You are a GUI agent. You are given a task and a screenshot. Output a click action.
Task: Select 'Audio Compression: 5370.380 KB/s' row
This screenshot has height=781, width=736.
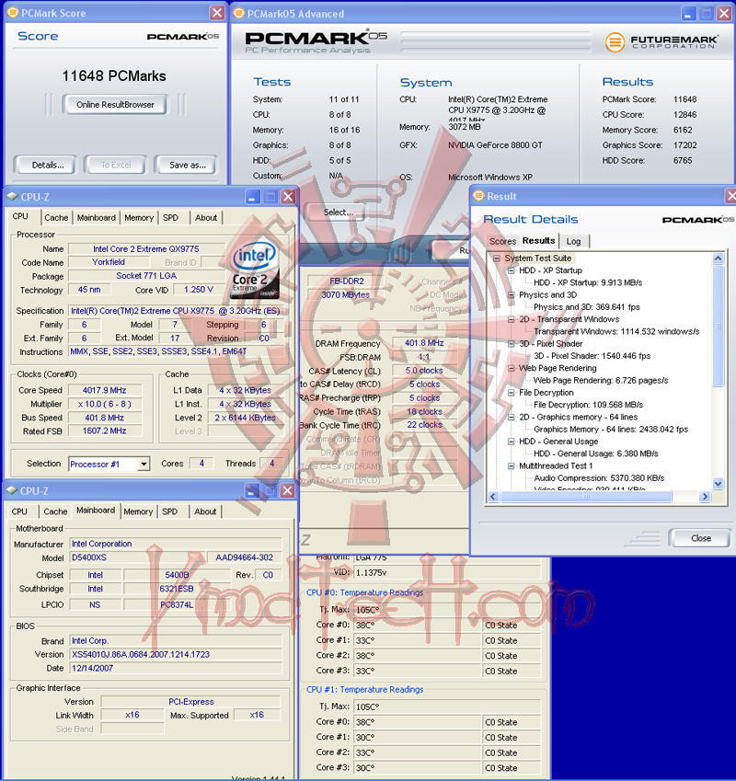click(x=599, y=477)
